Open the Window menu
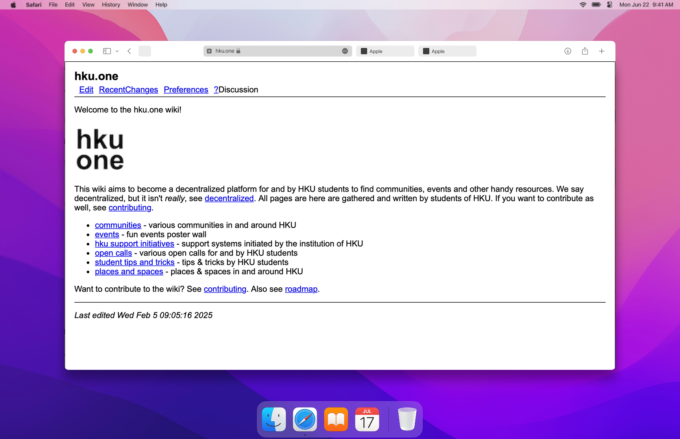Image resolution: width=680 pixels, height=439 pixels. click(138, 5)
